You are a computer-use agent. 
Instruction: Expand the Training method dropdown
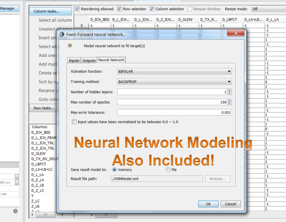(174, 82)
